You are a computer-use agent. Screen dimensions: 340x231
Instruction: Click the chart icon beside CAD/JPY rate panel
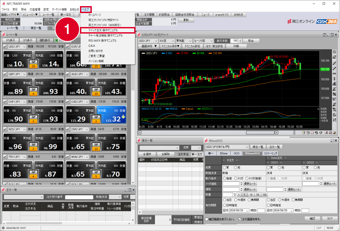68,102
